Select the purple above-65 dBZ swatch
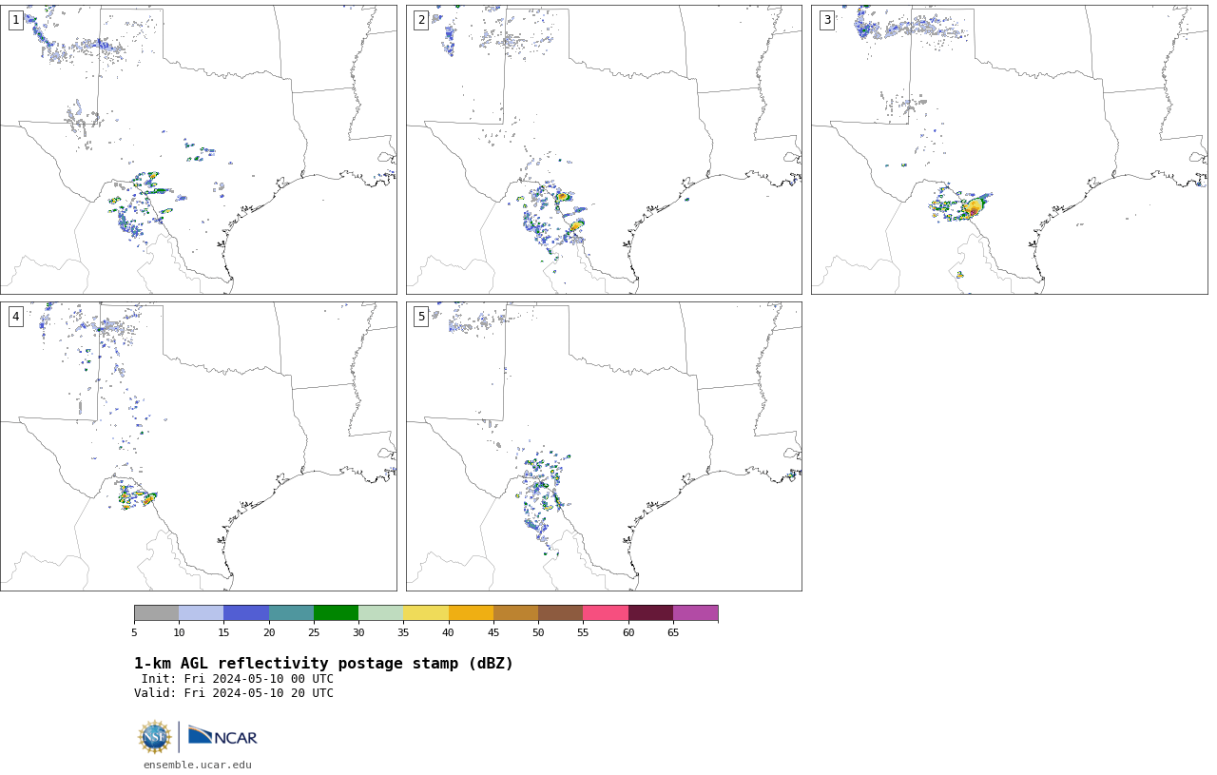 (695, 612)
